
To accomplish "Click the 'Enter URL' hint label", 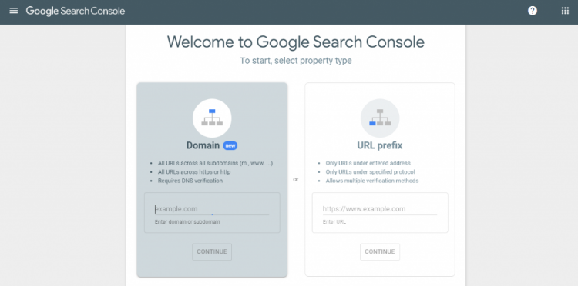I will click(334, 222).
